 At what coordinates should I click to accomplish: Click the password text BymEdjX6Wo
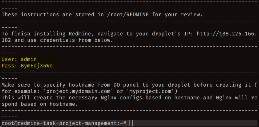tap(37, 66)
